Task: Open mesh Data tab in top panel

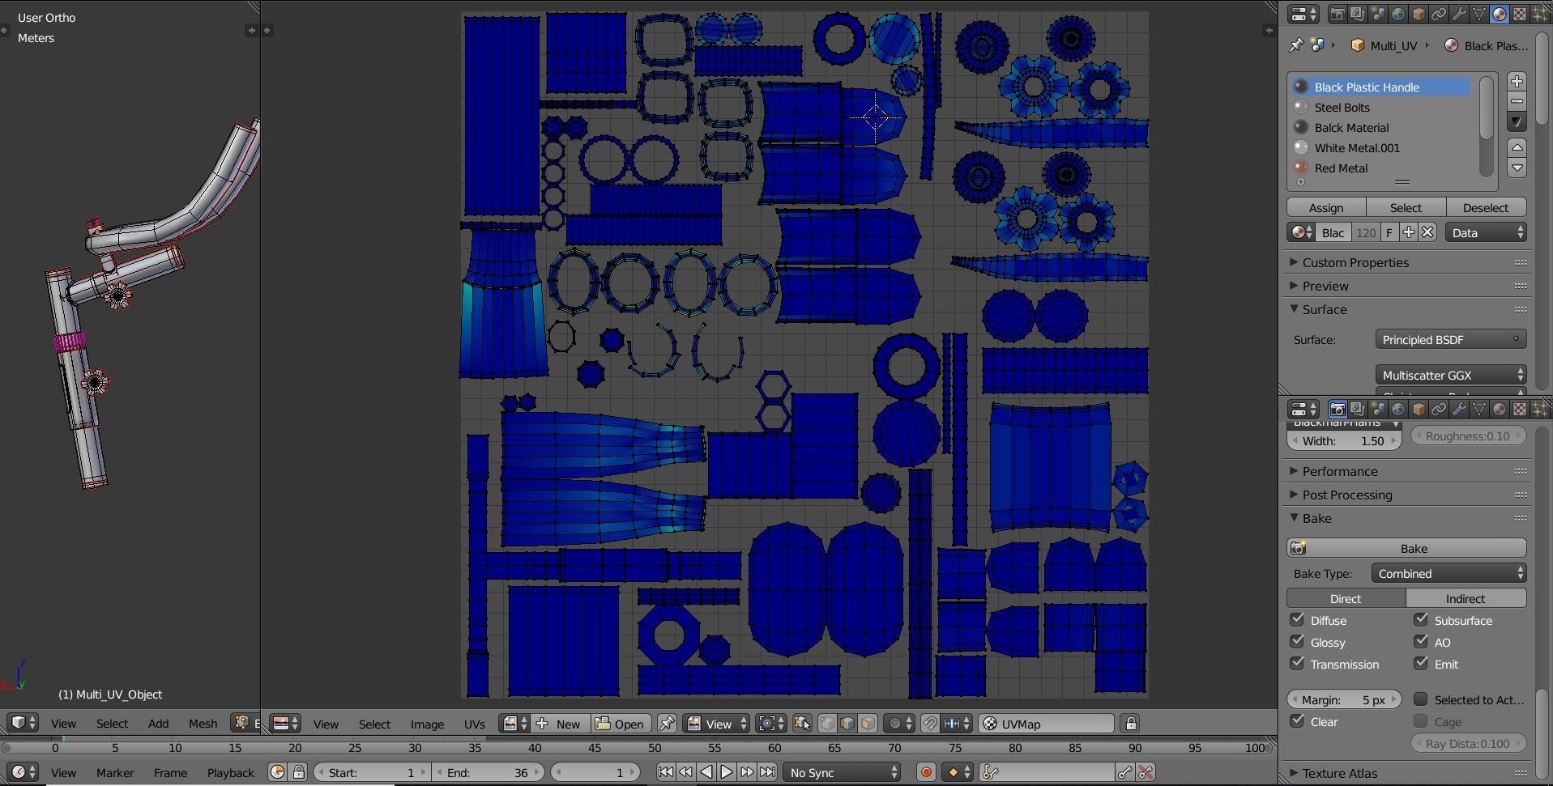Action: coord(1479,14)
